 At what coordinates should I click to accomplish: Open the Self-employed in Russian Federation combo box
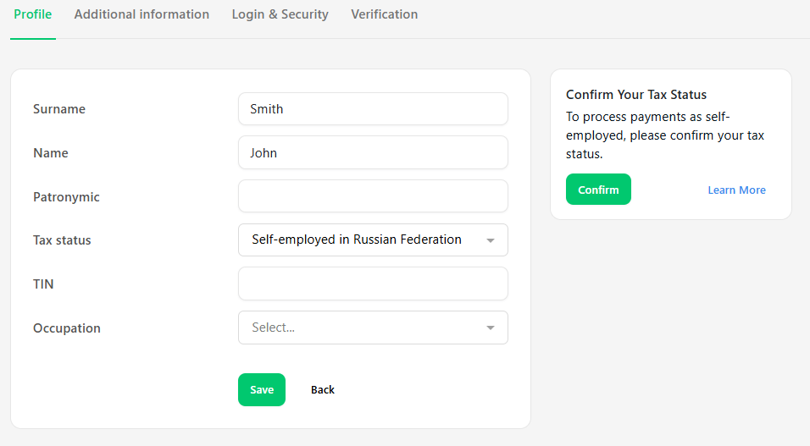click(373, 240)
